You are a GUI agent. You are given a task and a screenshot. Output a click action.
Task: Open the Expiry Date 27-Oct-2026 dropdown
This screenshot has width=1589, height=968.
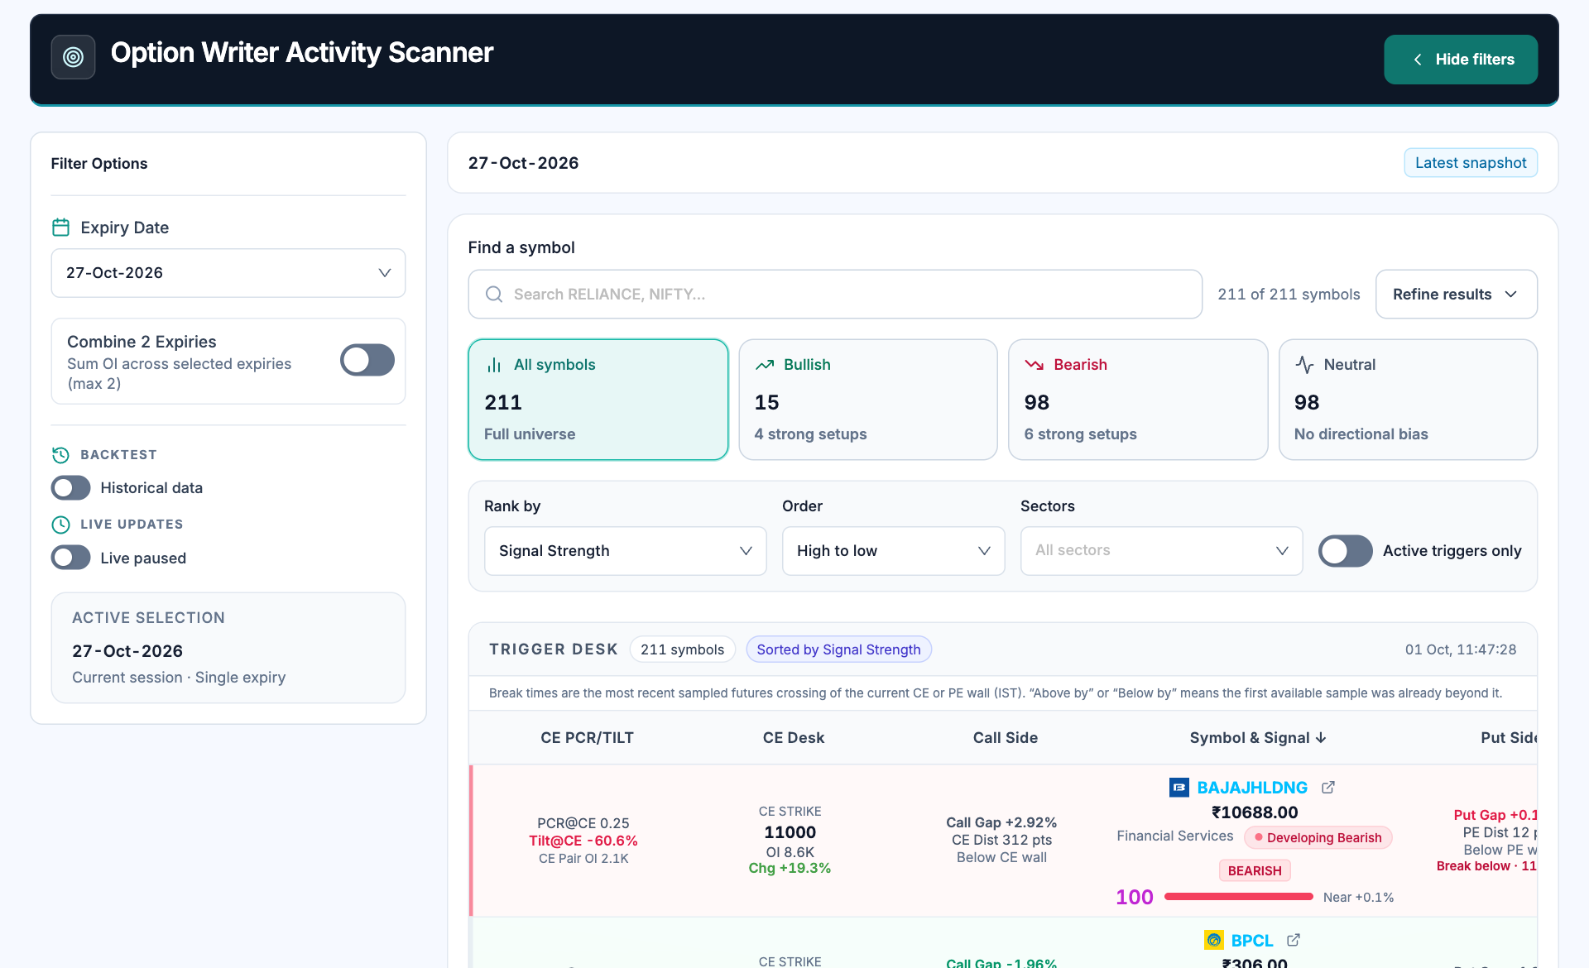click(x=228, y=273)
